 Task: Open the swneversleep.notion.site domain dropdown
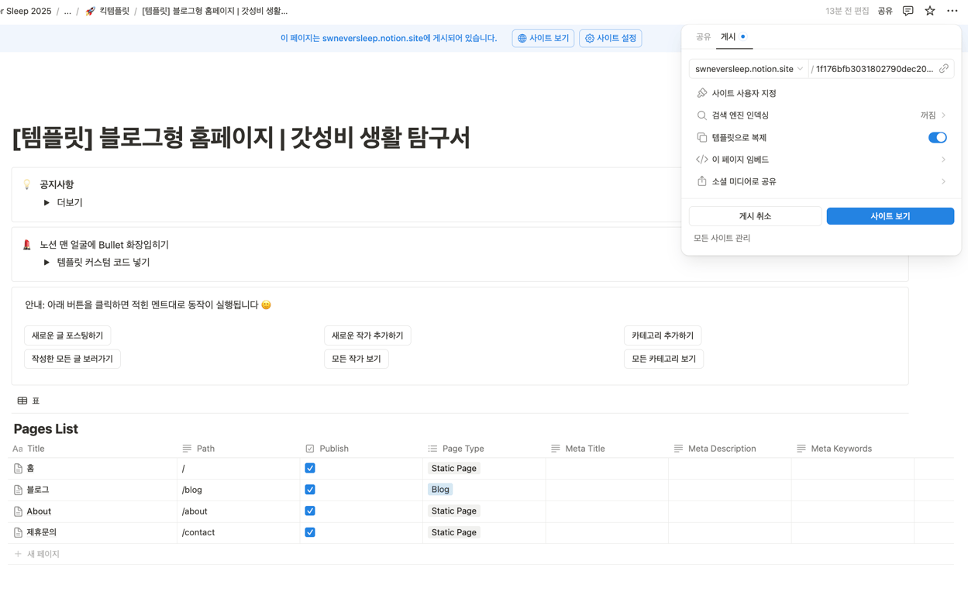749,69
